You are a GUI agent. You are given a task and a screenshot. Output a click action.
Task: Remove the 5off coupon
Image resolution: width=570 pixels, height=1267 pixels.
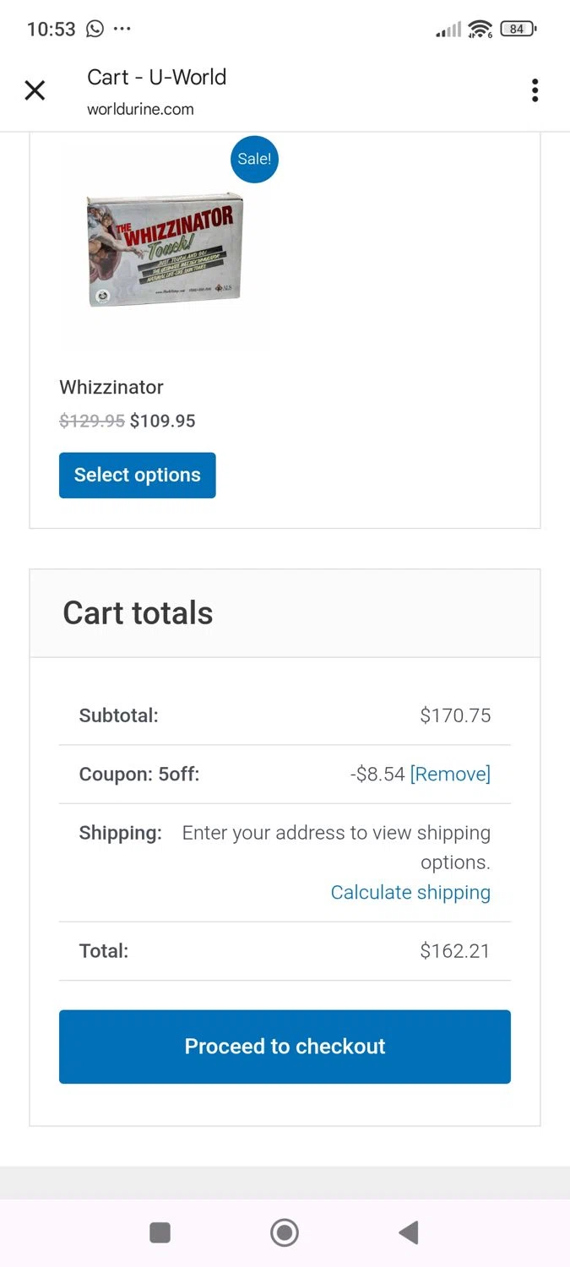pos(450,774)
